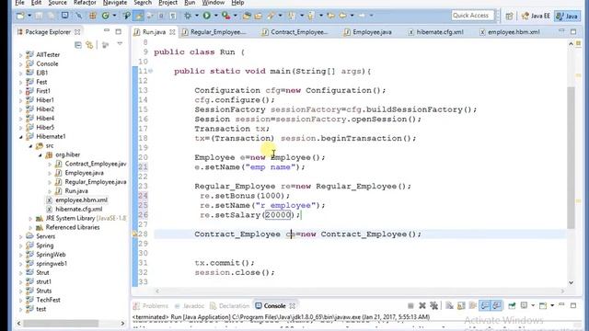Click the New Java Class icon

click(106, 16)
